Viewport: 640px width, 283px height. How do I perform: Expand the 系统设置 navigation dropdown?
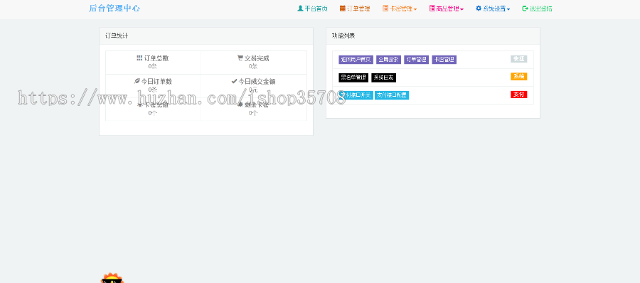click(493, 9)
